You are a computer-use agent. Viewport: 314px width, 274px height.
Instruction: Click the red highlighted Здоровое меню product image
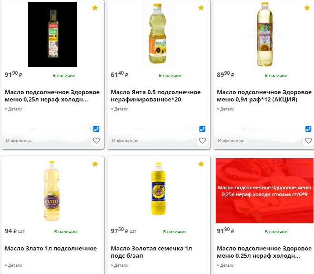pyautogui.click(x=265, y=191)
